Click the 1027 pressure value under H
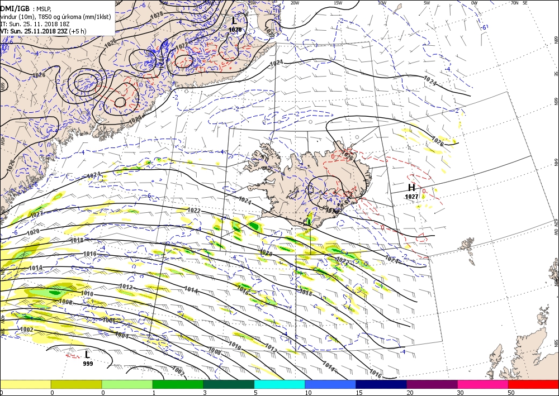The width and height of the screenshot is (559, 396). (411, 197)
